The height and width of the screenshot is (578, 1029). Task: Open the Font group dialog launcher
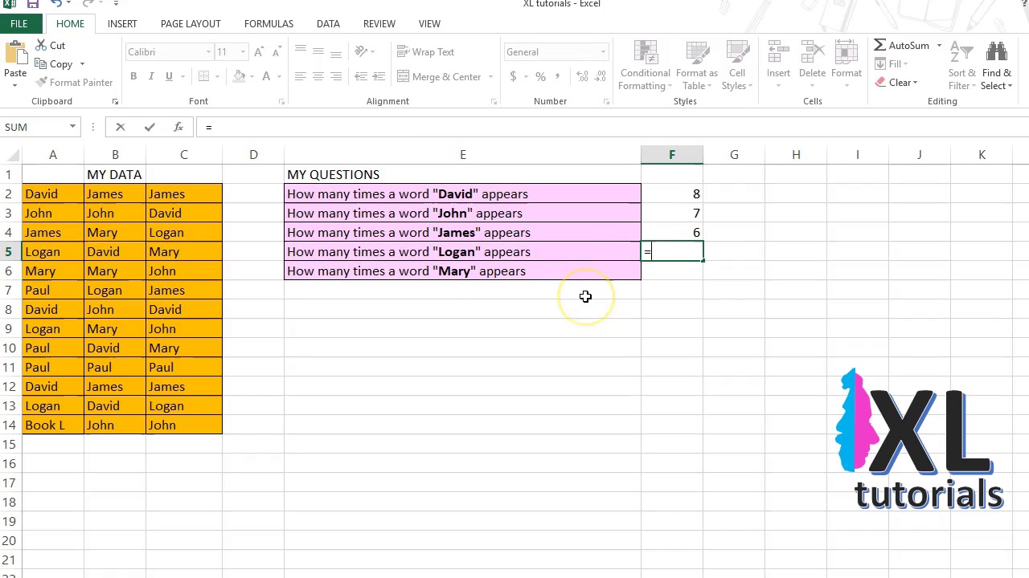point(281,102)
